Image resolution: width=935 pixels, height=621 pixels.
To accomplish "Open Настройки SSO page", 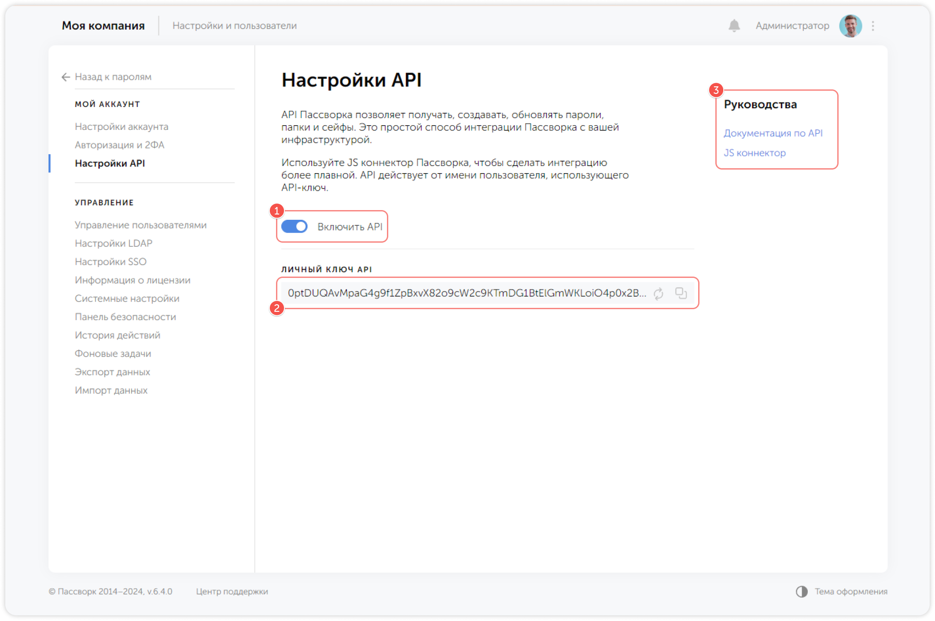I will pyautogui.click(x=110, y=262).
